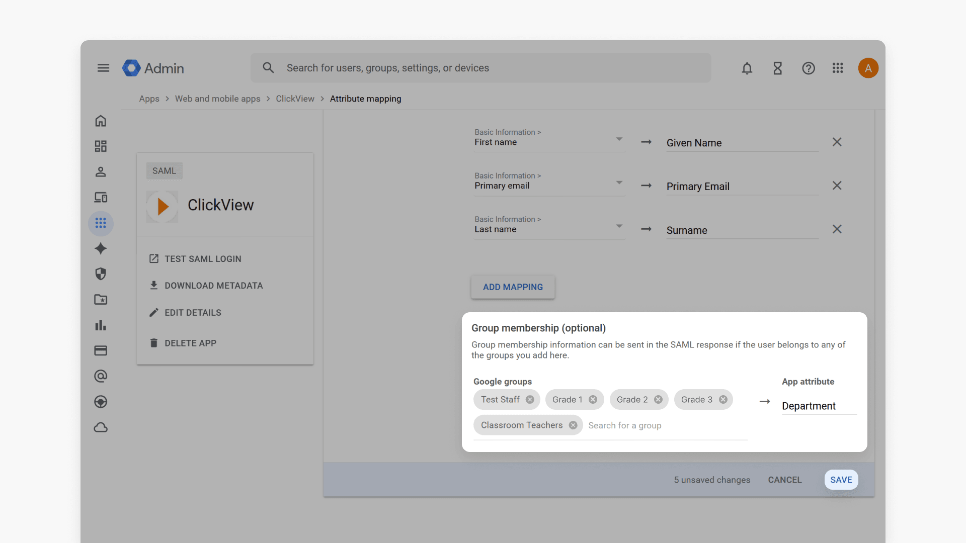
Task: Open the Account @ icon in the sidebar
Action: tap(101, 376)
